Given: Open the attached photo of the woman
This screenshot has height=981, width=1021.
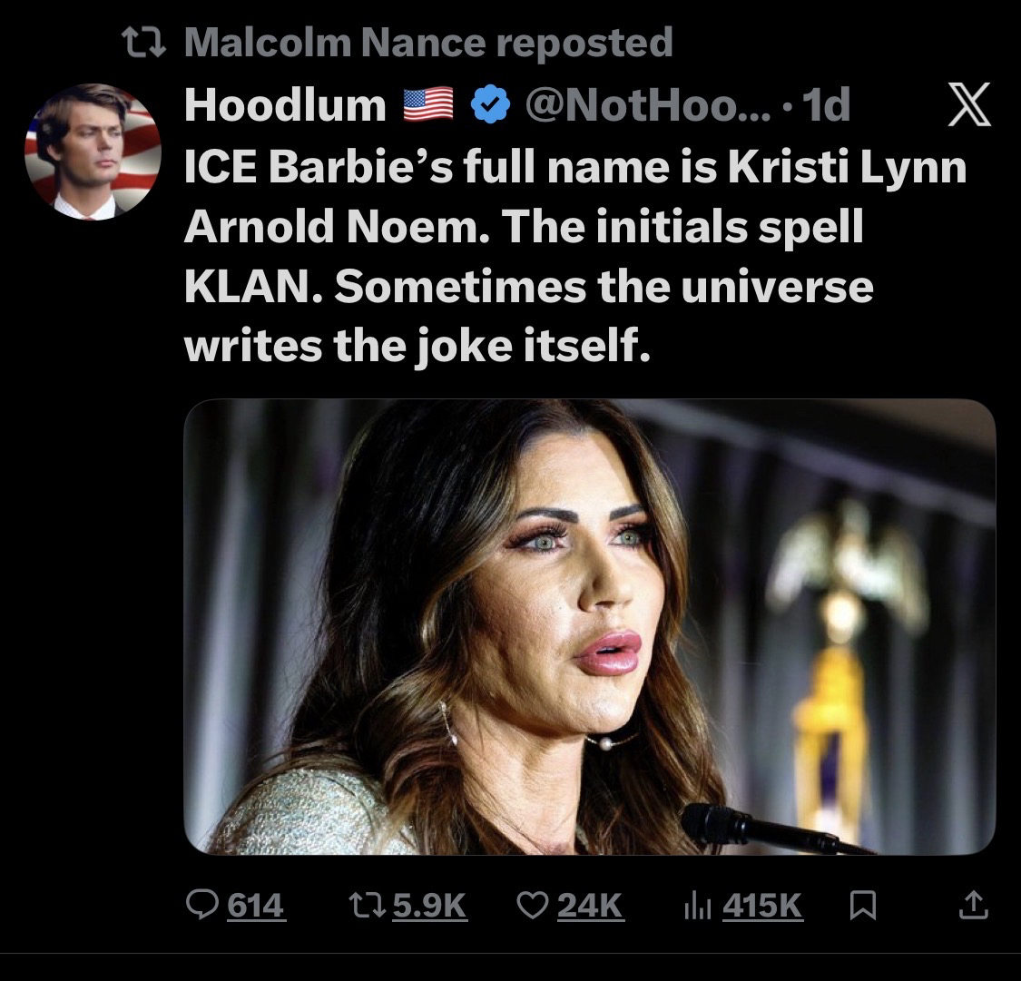Looking at the screenshot, I should click(589, 626).
